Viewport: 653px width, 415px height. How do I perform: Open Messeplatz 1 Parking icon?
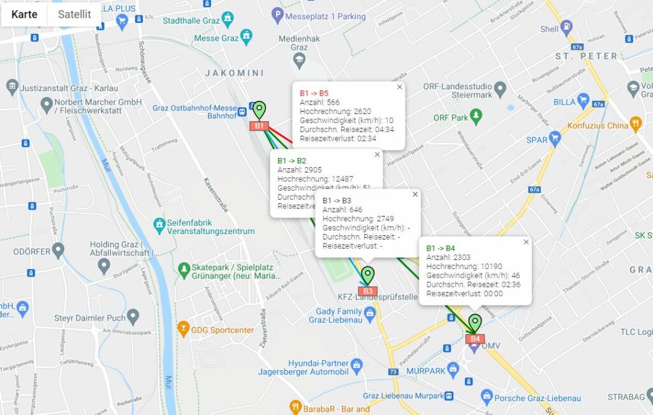click(x=277, y=16)
